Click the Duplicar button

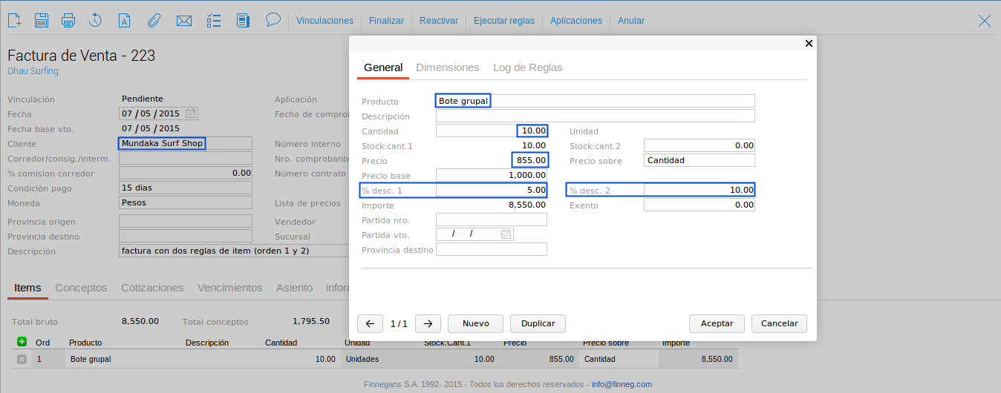538,323
